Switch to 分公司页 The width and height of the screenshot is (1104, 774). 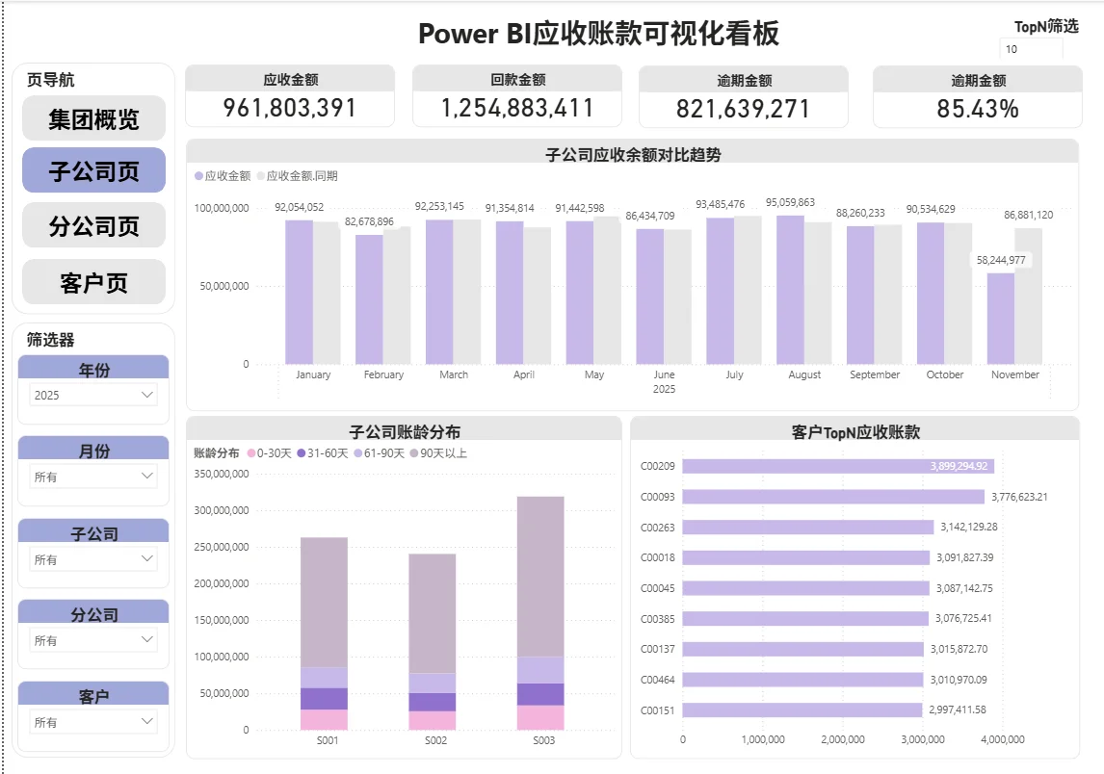click(x=93, y=225)
